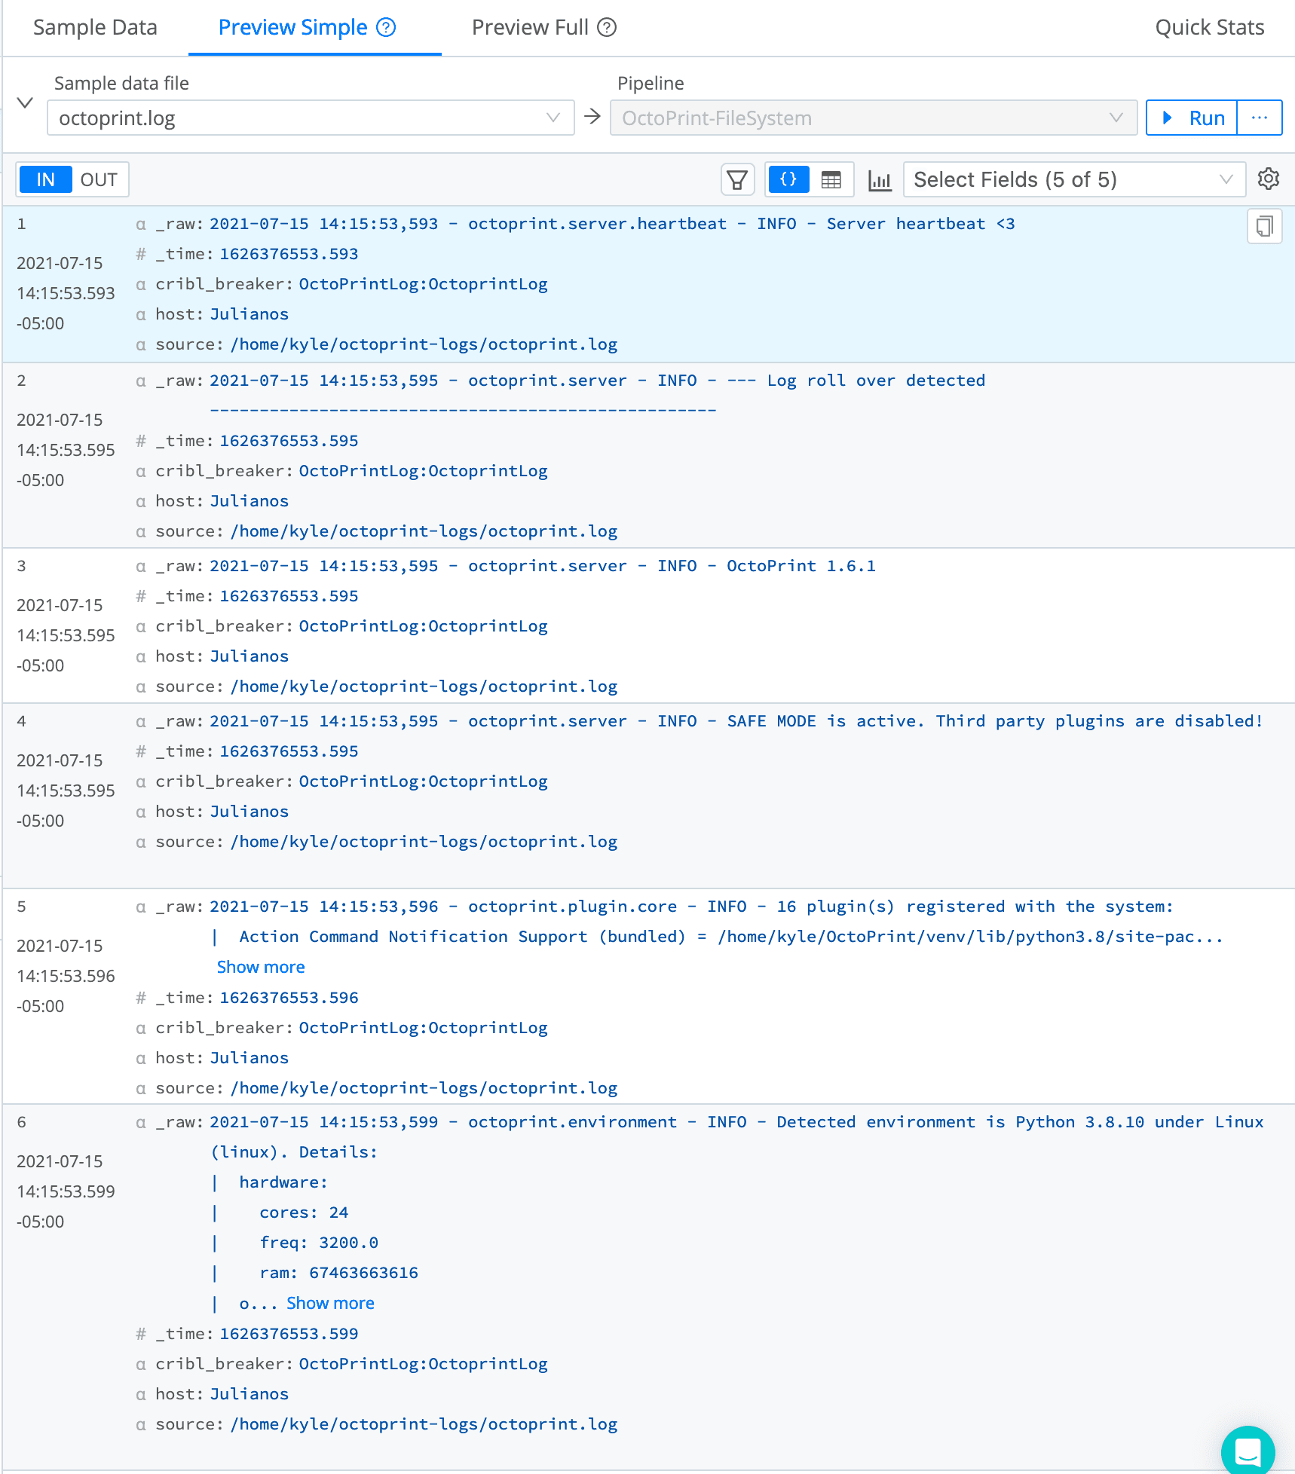Switch to table view icon
This screenshot has width=1295, height=1474.
[x=831, y=180]
